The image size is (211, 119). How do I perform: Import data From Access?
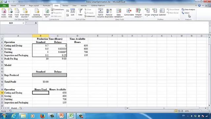coord(4,13)
